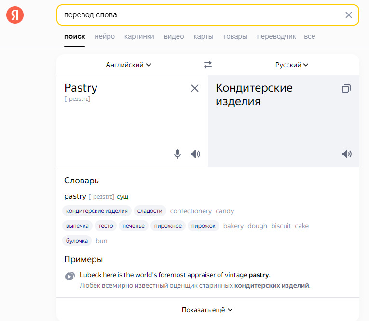Choose the выпечка translation chip
This screenshot has width=369, height=321.
[77, 226]
